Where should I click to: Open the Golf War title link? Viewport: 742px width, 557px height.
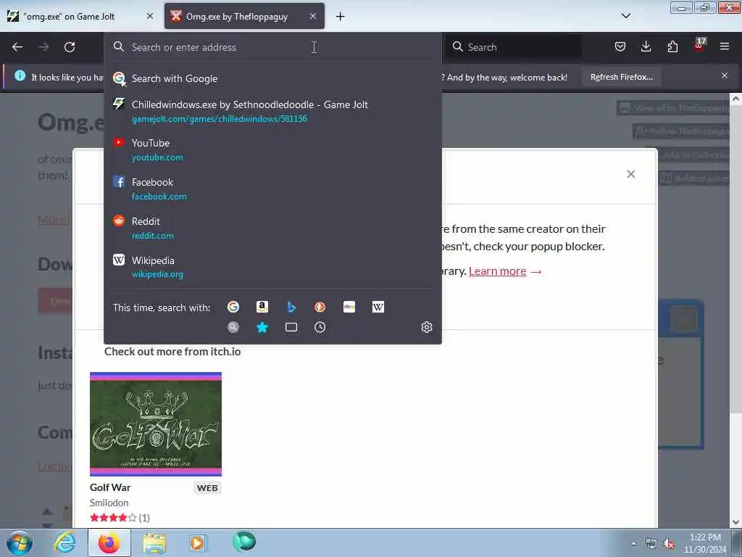click(x=110, y=487)
